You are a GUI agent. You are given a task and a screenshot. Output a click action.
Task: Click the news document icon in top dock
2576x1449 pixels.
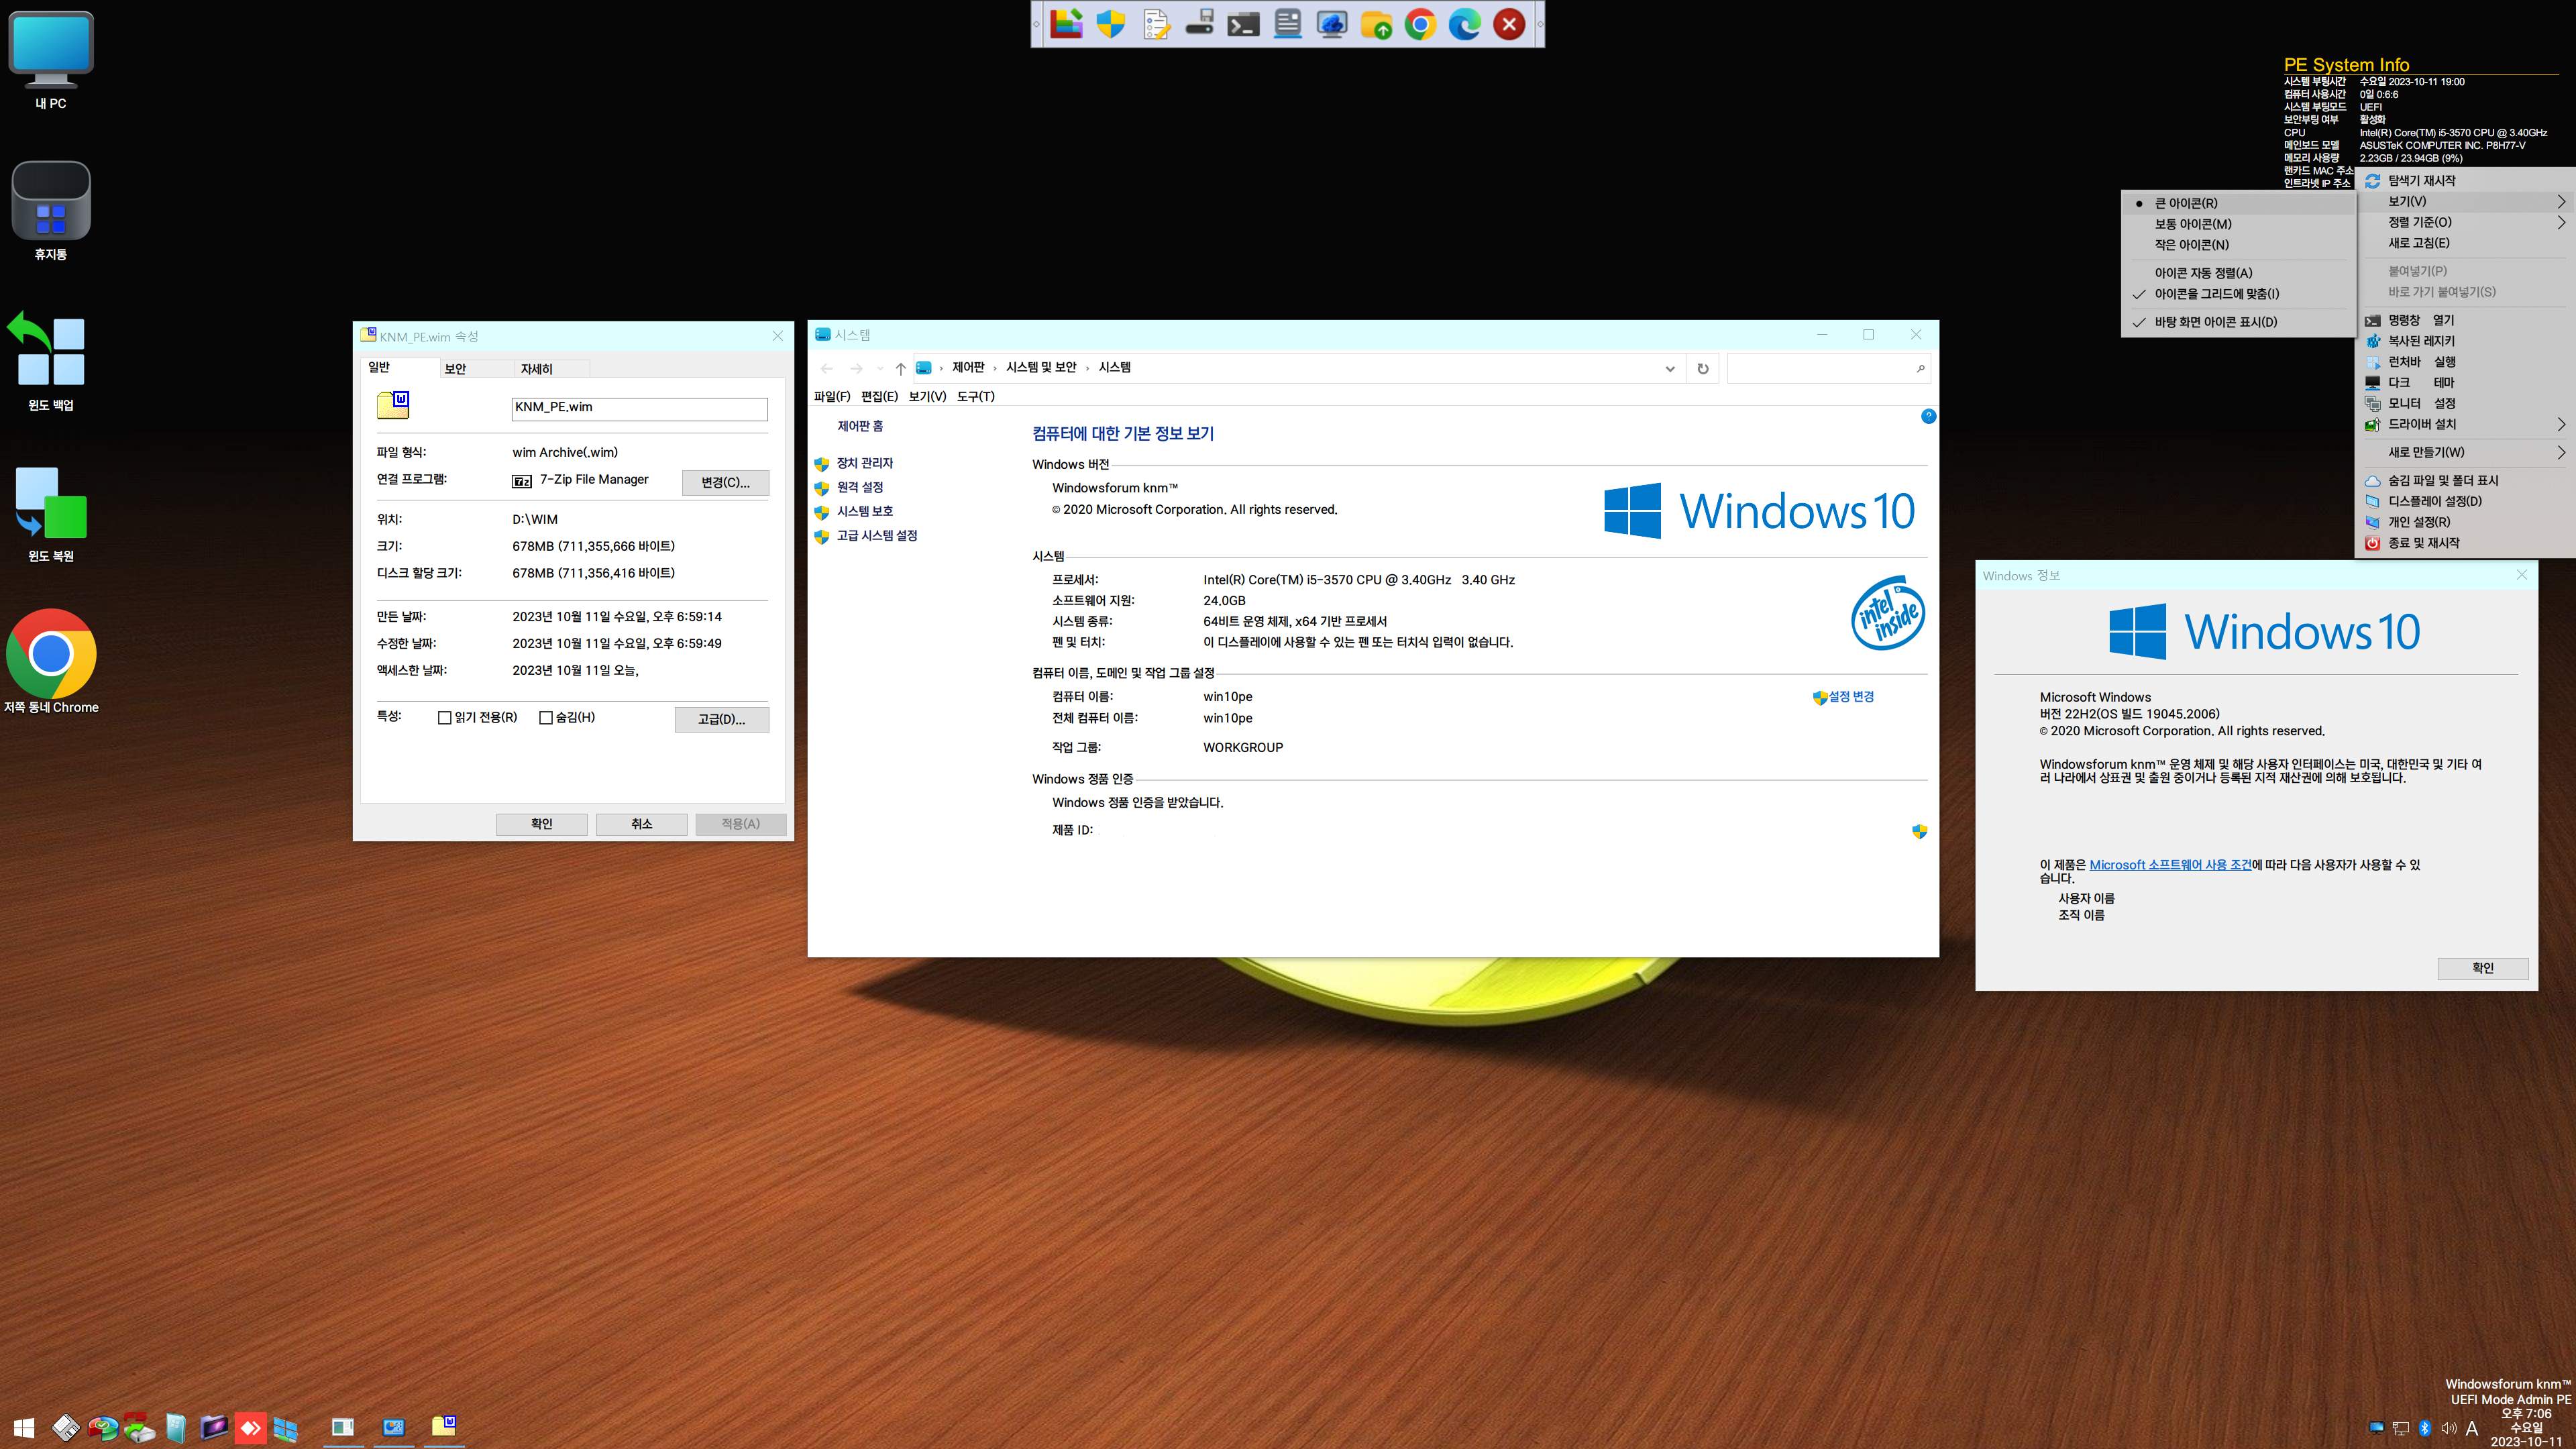1288,24
